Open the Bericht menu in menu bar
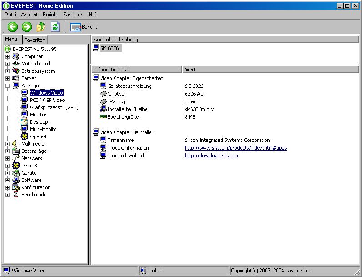Screen dimensions: 362x277 [x=50, y=15]
